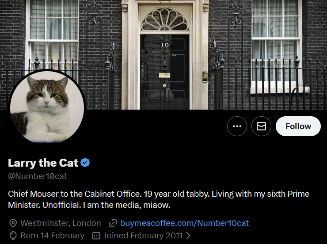Open the cat profile picture
Viewport: 327px width, 244px height.
click(47, 107)
